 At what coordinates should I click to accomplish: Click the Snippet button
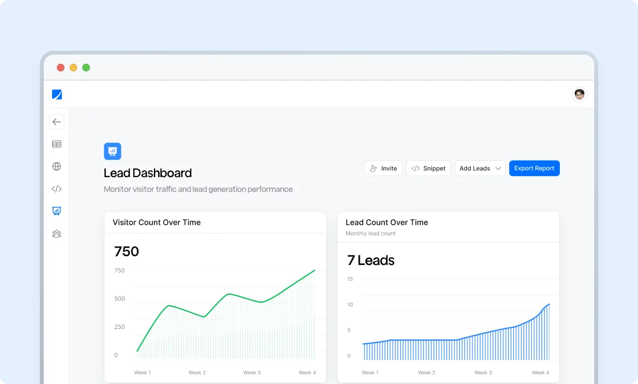click(428, 168)
